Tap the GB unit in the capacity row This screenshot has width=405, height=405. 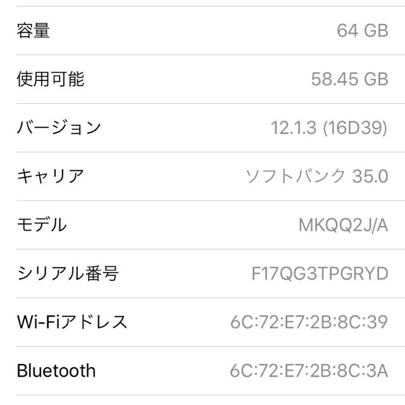(376, 31)
